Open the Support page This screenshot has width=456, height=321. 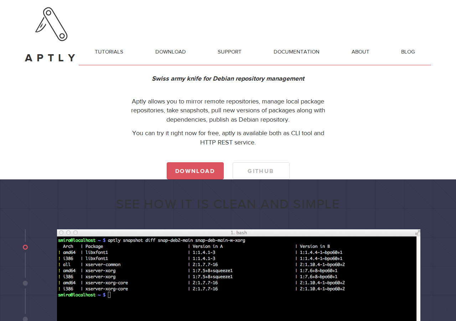229,52
